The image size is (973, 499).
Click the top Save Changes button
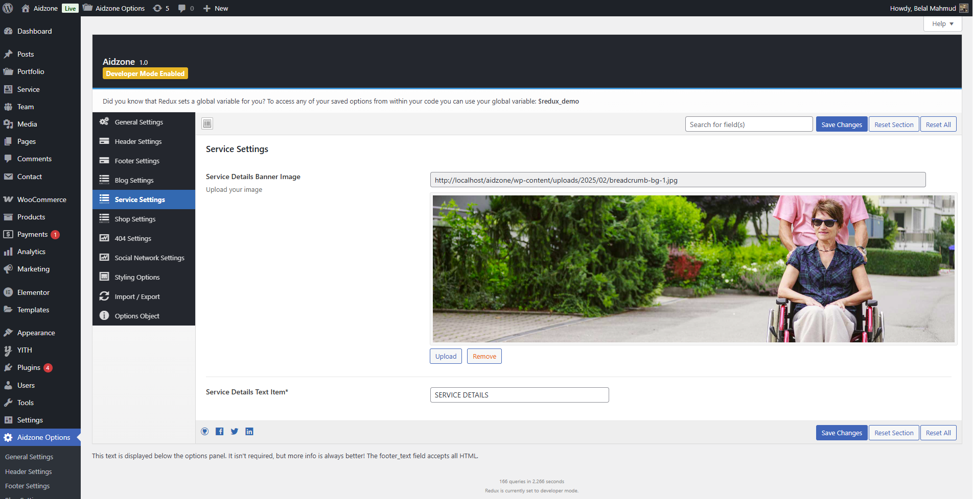tap(841, 124)
